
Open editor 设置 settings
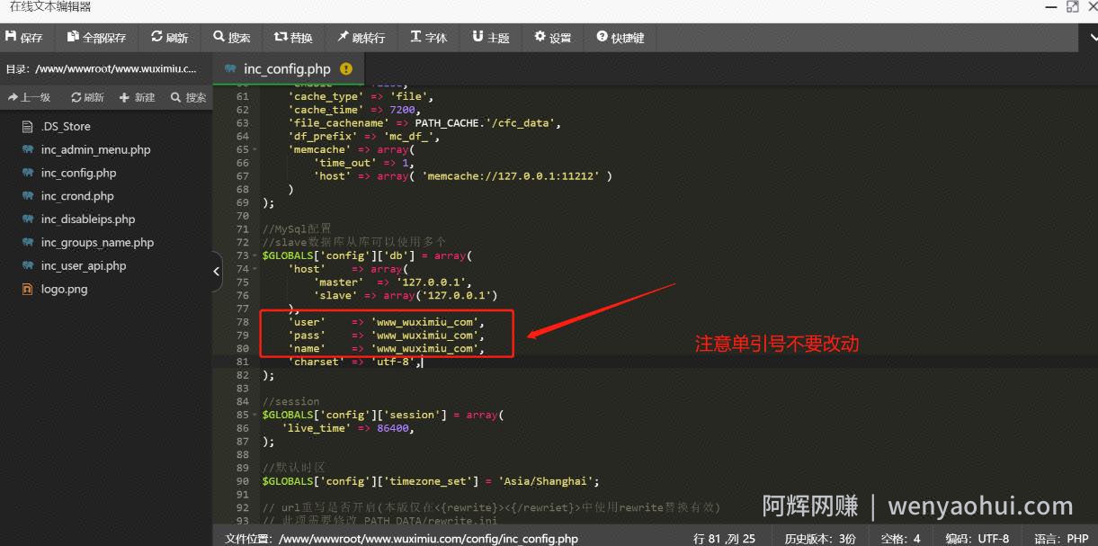point(553,38)
